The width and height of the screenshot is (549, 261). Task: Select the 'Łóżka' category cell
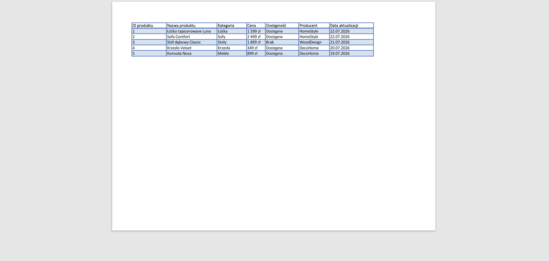[232, 31]
